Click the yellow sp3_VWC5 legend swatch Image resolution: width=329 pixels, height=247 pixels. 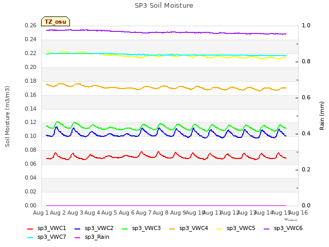click(220, 228)
